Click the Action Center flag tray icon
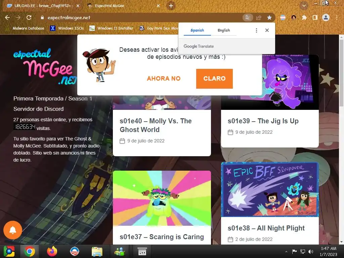Screen dimensions: 344x258 294,251
